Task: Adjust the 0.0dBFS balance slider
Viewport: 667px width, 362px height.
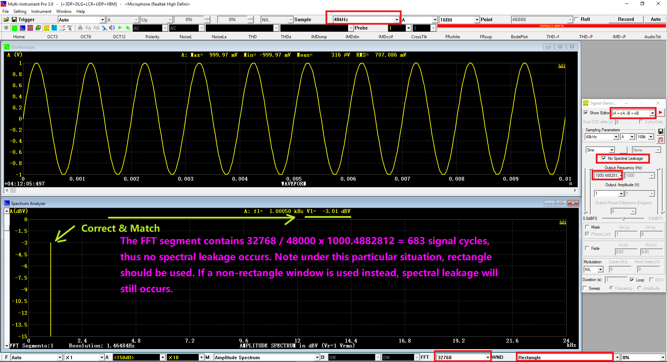Action: (624, 219)
